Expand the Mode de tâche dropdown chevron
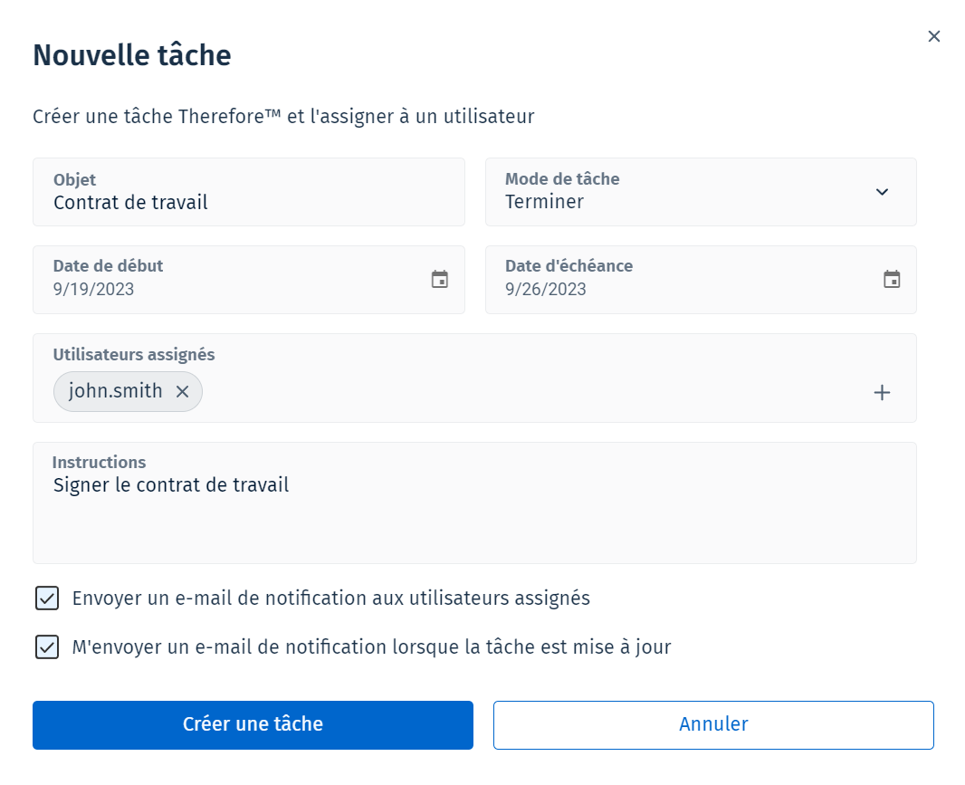The width and height of the screenshot is (965, 785). tap(882, 192)
